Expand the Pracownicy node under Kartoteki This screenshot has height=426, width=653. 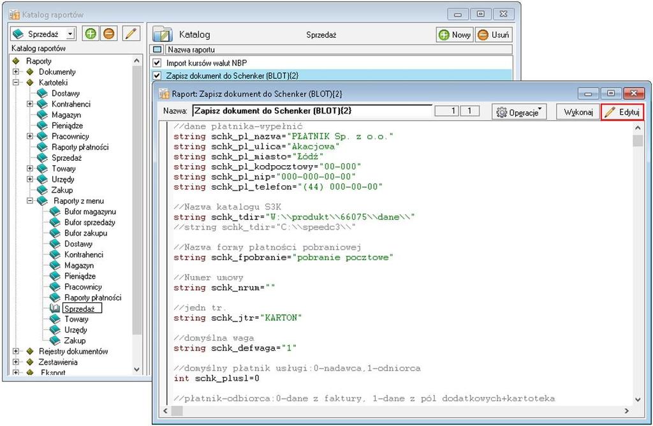30,136
